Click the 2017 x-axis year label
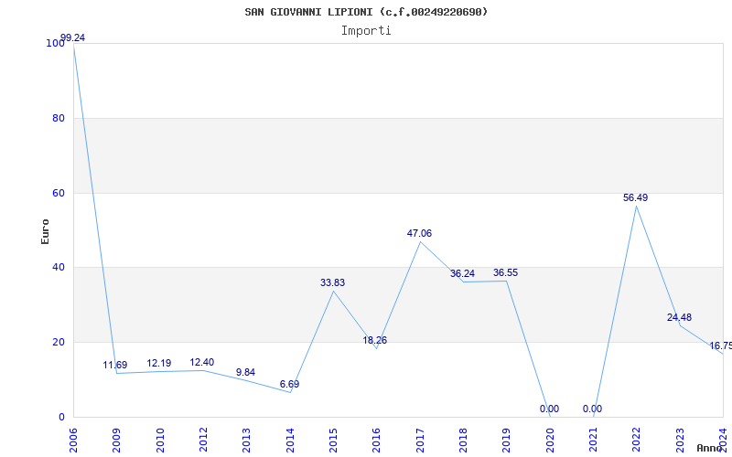Screen dimensions: 732x457 [x=420, y=441]
